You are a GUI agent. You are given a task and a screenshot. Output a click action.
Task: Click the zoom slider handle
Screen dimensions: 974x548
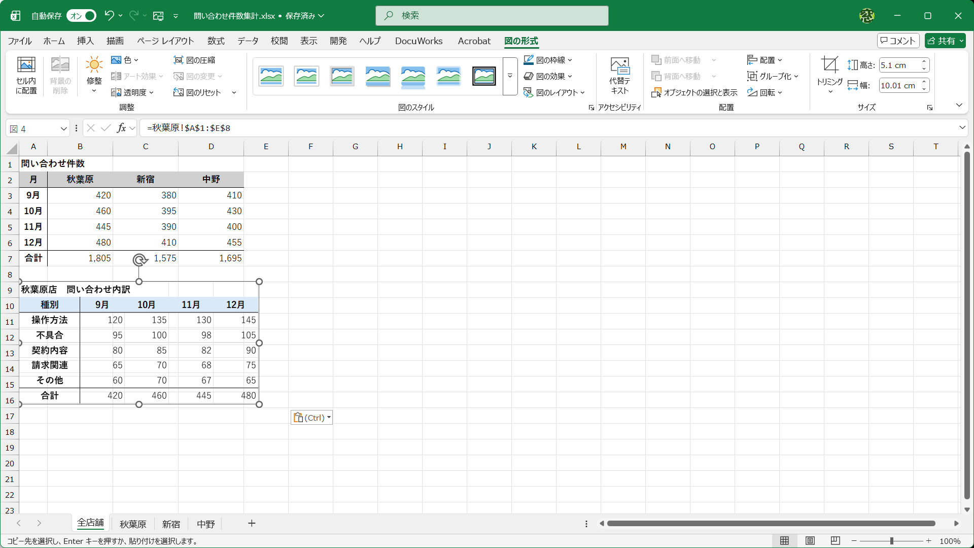(891, 541)
